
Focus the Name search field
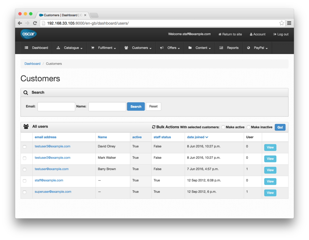[x=107, y=107]
